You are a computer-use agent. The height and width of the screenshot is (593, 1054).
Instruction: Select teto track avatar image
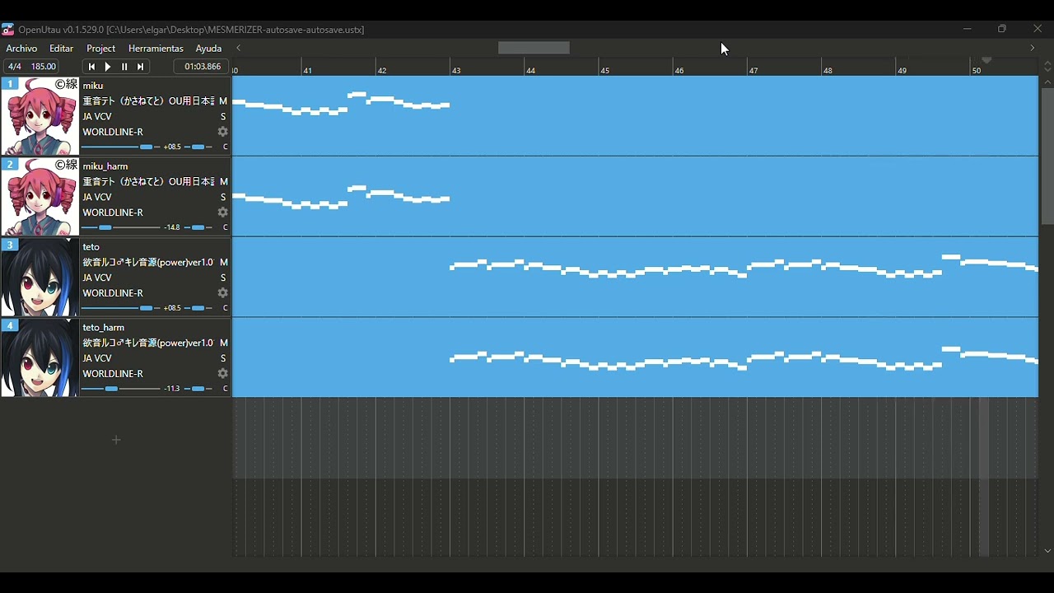pos(40,278)
